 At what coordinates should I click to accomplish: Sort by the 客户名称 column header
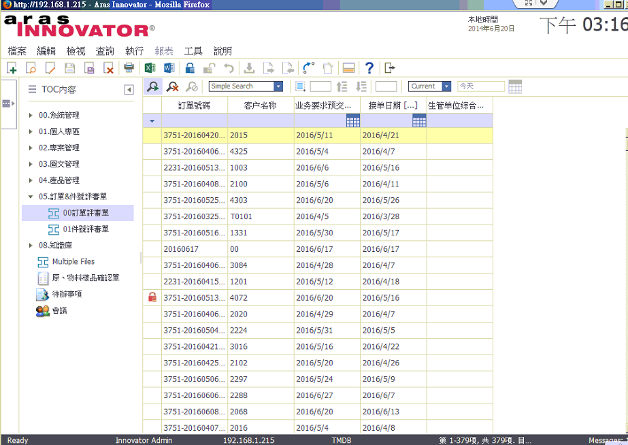tap(261, 105)
